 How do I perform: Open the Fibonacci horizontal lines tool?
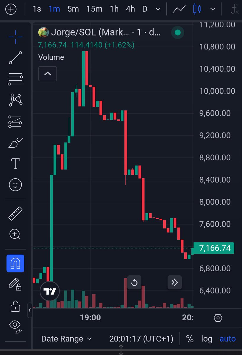tap(15, 79)
